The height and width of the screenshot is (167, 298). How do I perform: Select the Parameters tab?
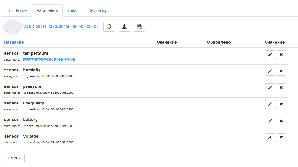pos(47,10)
